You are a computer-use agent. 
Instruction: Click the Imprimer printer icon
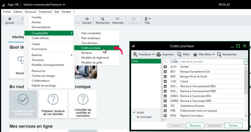158,55
